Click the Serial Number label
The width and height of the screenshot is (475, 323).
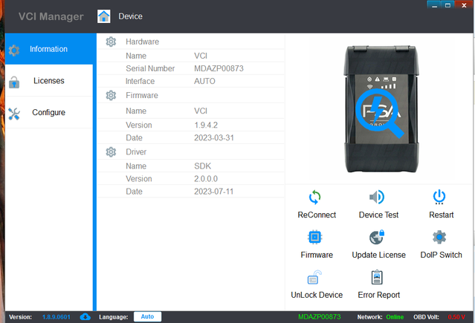pos(150,69)
